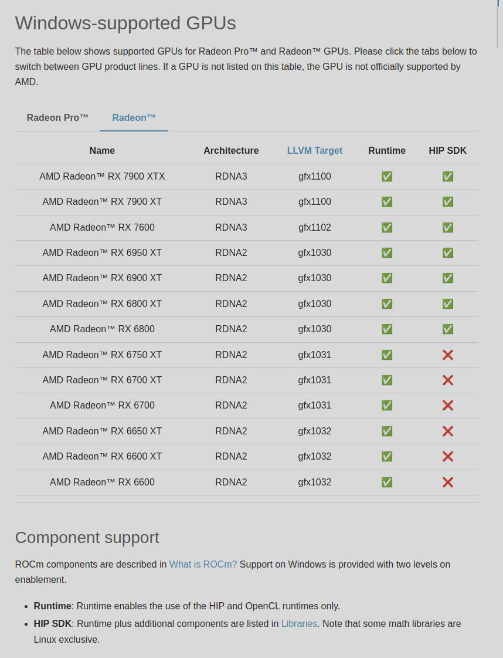Click the AMD Radeon™ RX 7900 XT name cell
Screen dimensions: 503x658
pyautogui.click(x=102, y=201)
